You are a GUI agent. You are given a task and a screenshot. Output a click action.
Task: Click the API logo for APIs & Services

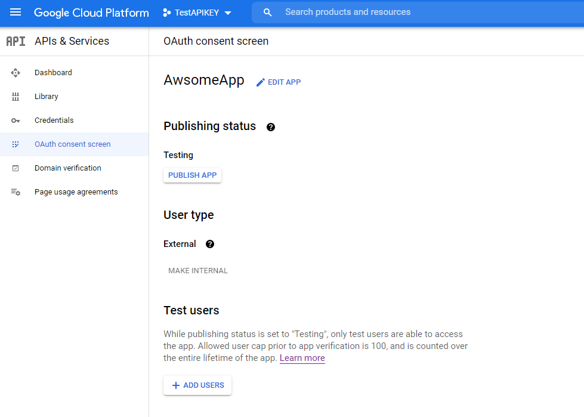pos(14,41)
